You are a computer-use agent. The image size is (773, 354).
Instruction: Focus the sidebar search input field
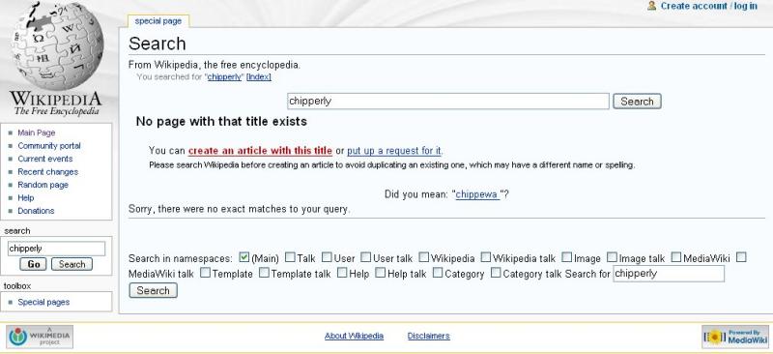pyautogui.click(x=56, y=249)
